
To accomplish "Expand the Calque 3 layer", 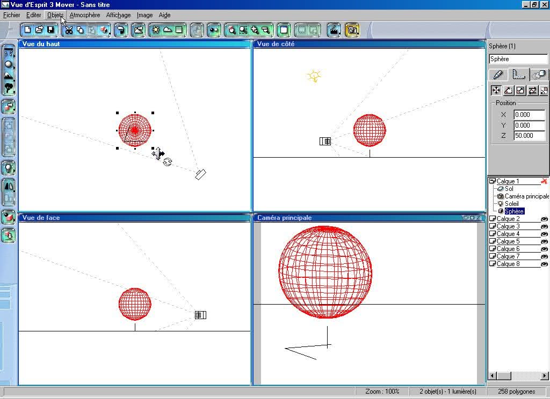I will [493, 226].
